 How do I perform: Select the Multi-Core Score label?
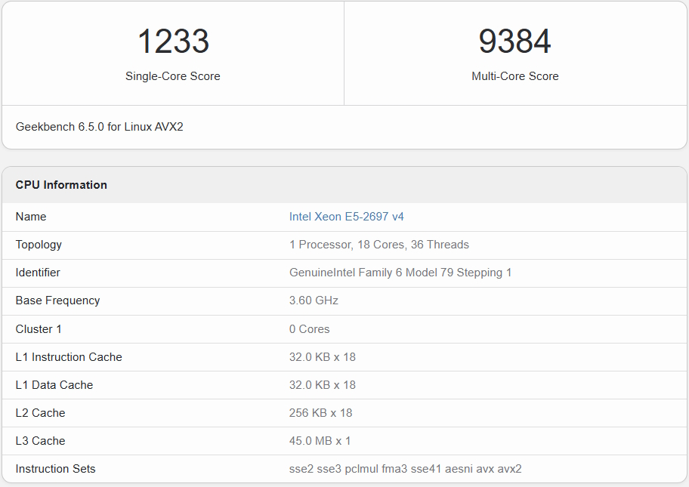514,76
